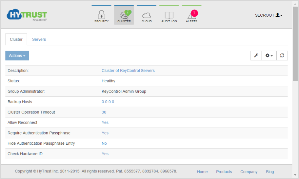
Task: Toggle Hide Authentication Passphrase Entry No value
Action: 104,143
